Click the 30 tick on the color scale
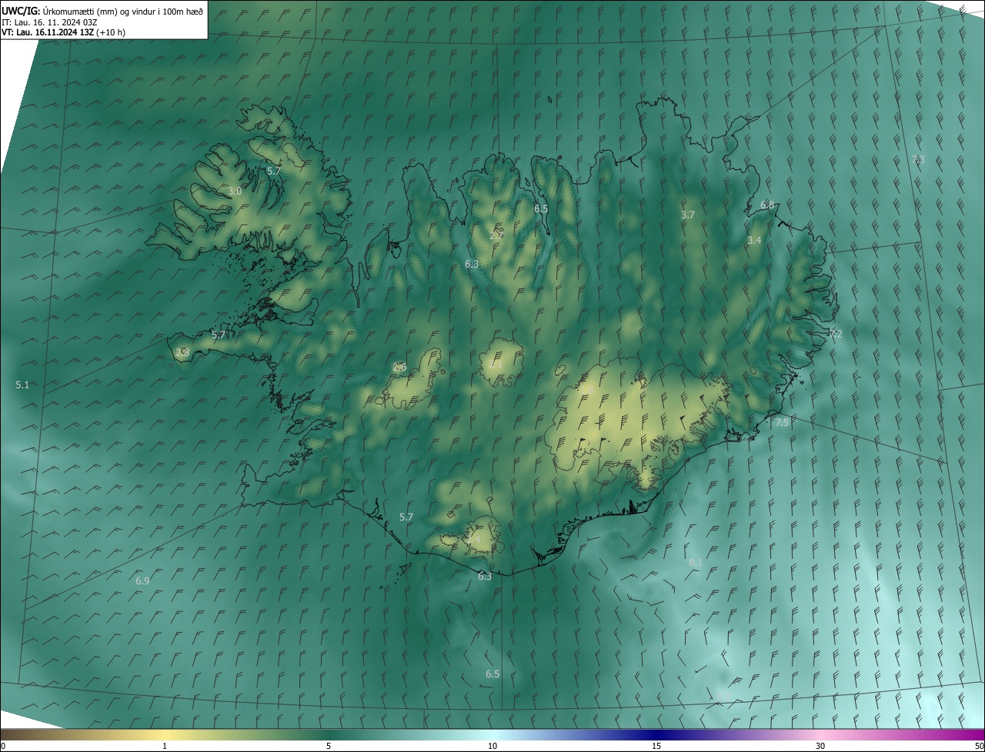Viewport: 985px width, 752px height. [x=820, y=746]
